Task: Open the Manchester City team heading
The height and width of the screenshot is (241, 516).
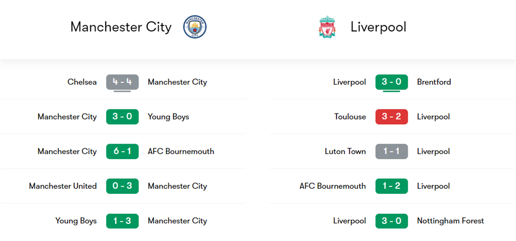Action: click(x=121, y=27)
